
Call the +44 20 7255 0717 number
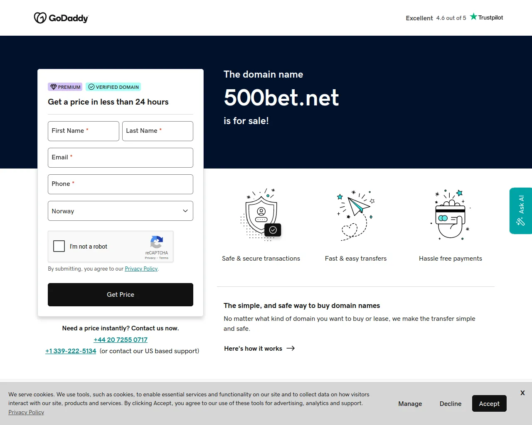[120, 340]
